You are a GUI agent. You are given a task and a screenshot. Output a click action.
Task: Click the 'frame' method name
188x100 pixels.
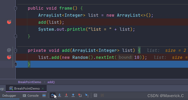point(66,8)
